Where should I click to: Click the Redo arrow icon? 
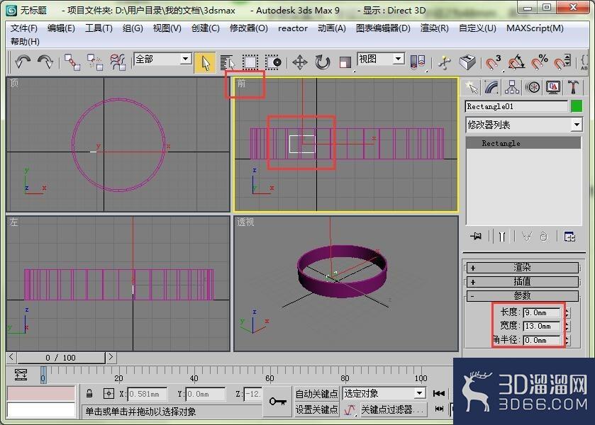pos(45,62)
